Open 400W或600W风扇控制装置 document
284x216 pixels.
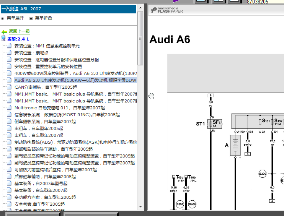(x=75, y=73)
